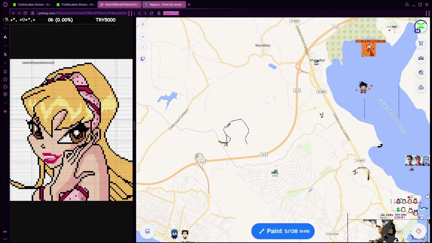
Task: Click the Ahmediye place label
Action: (317, 60)
